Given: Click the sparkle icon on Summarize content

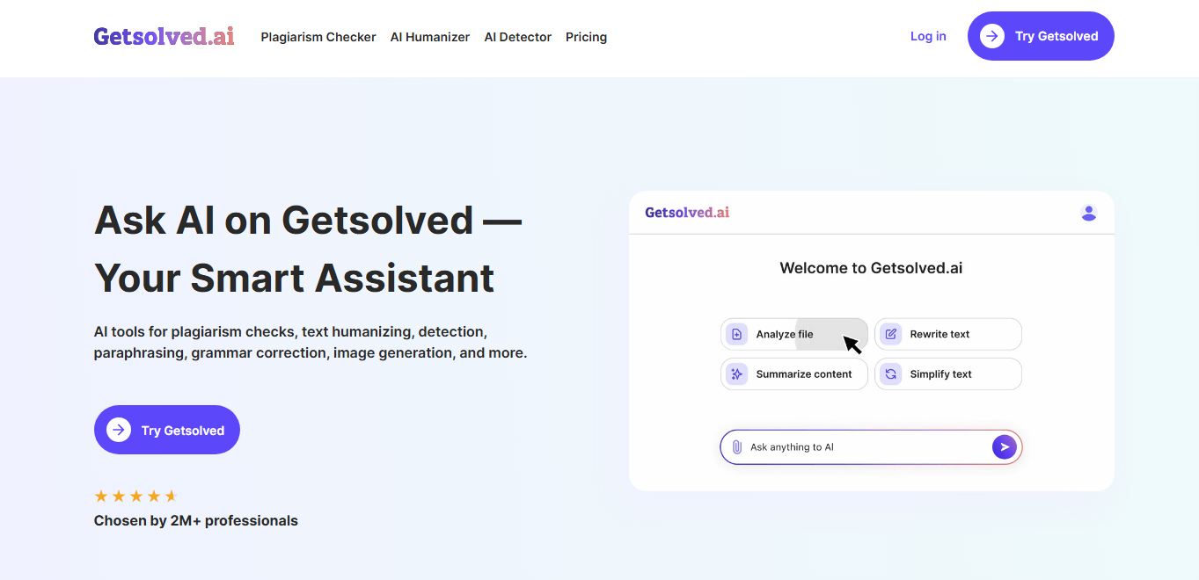Looking at the screenshot, I should pos(737,373).
